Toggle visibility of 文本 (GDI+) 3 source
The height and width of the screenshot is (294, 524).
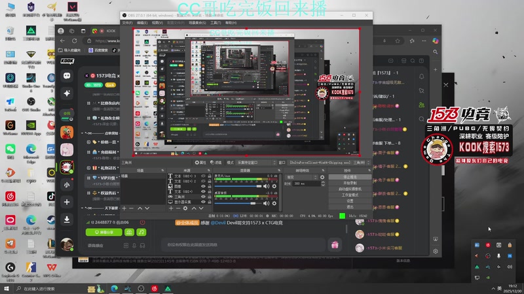click(x=203, y=176)
